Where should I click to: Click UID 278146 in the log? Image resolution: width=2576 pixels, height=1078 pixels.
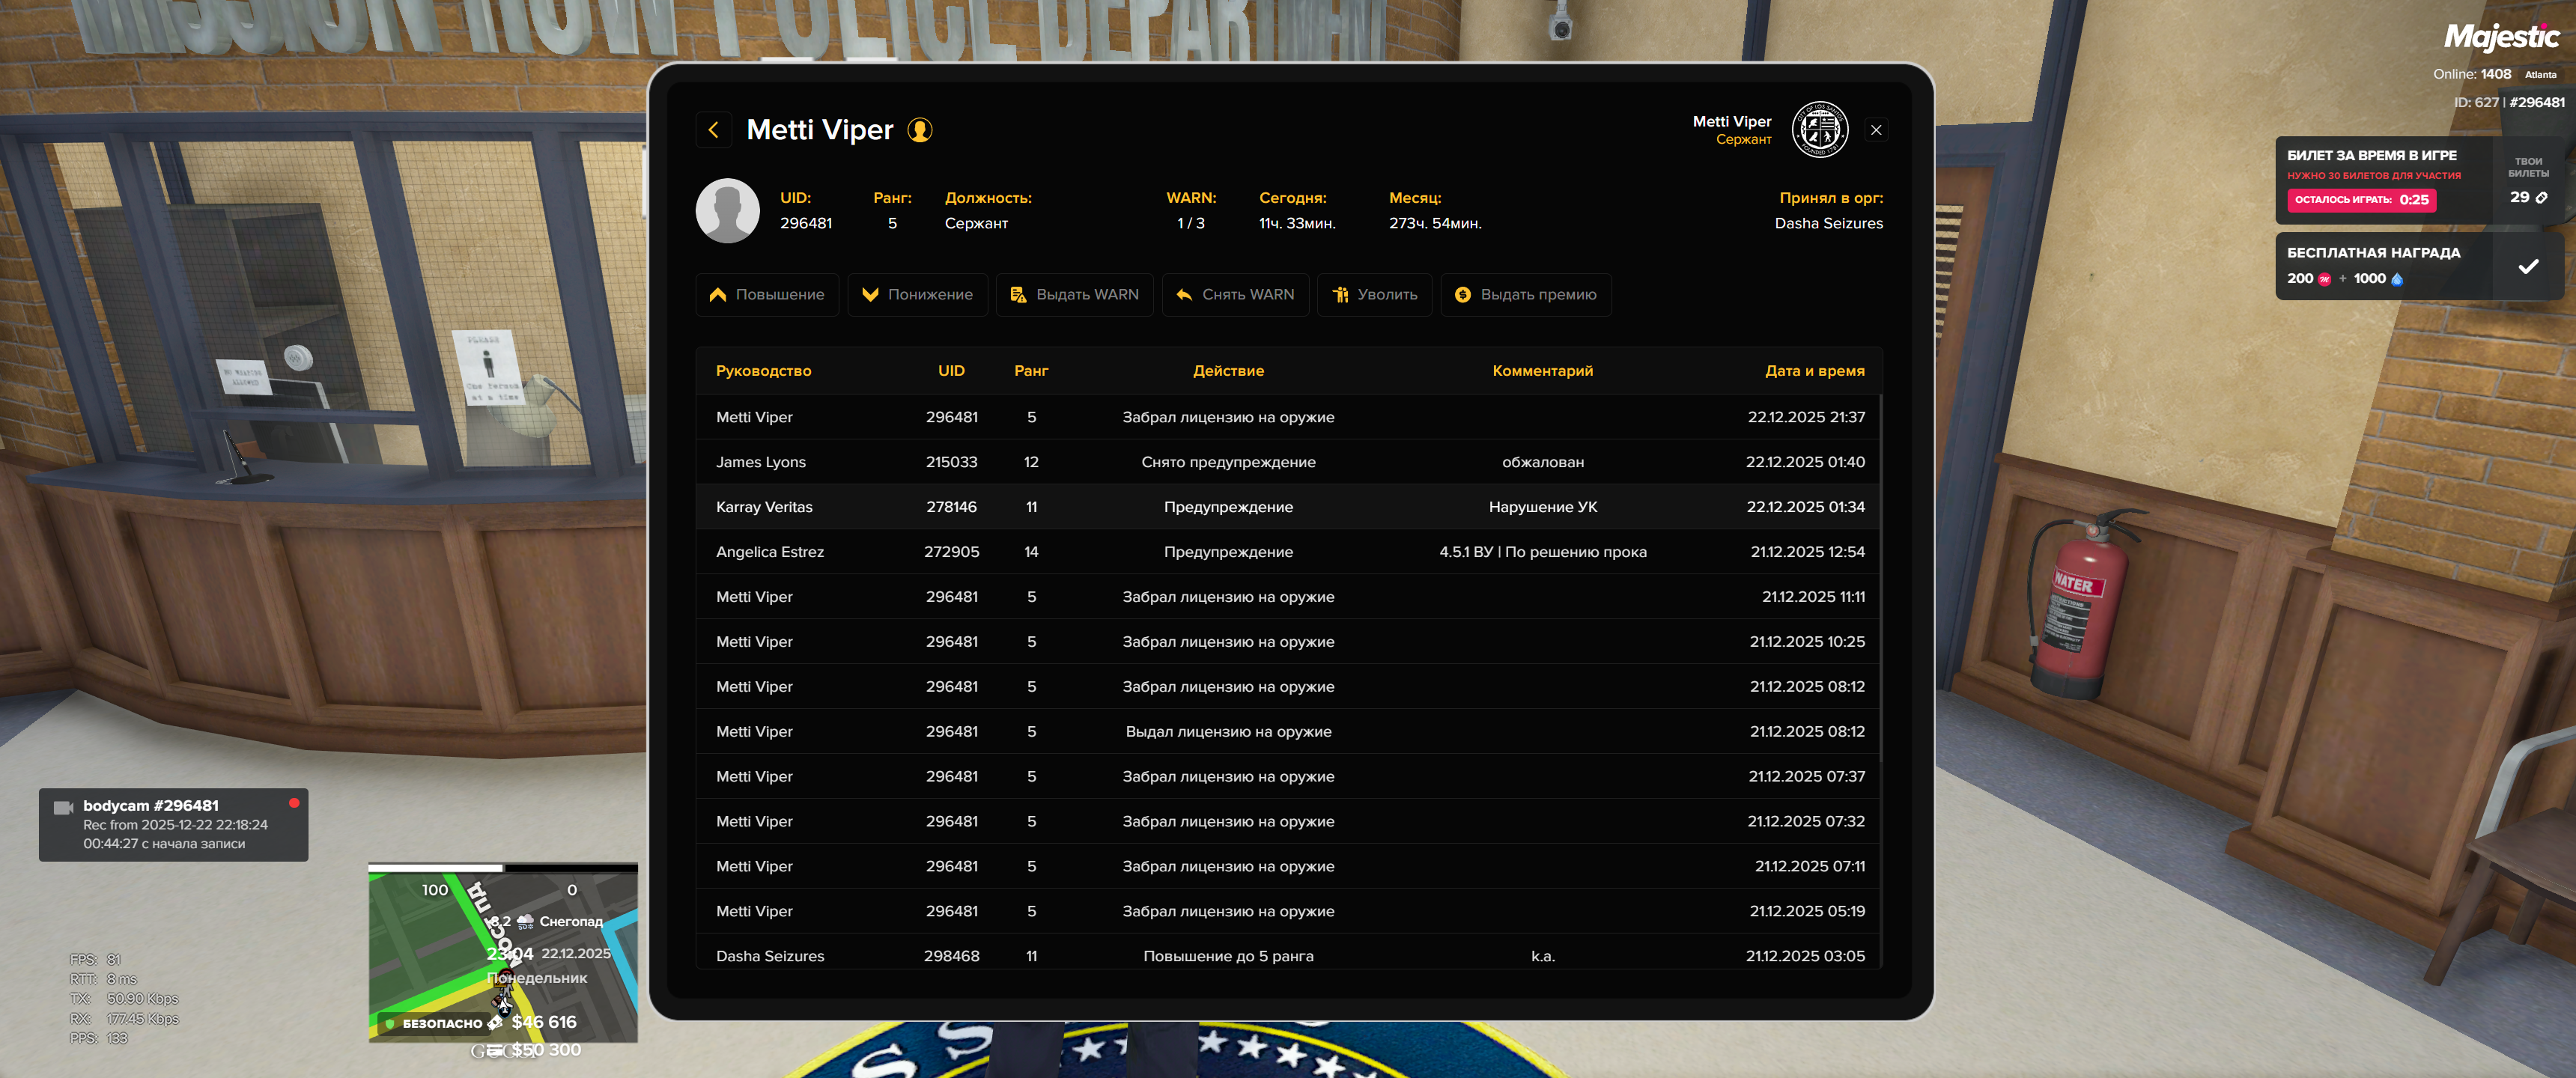951,507
